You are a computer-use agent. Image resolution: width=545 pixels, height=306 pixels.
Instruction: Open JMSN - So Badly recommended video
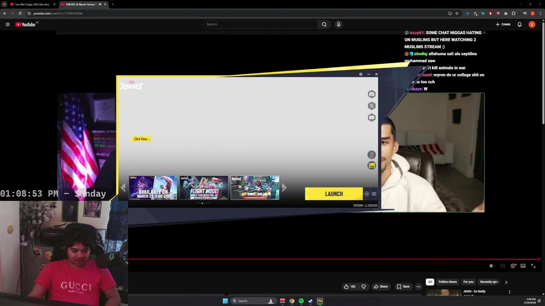click(x=474, y=292)
